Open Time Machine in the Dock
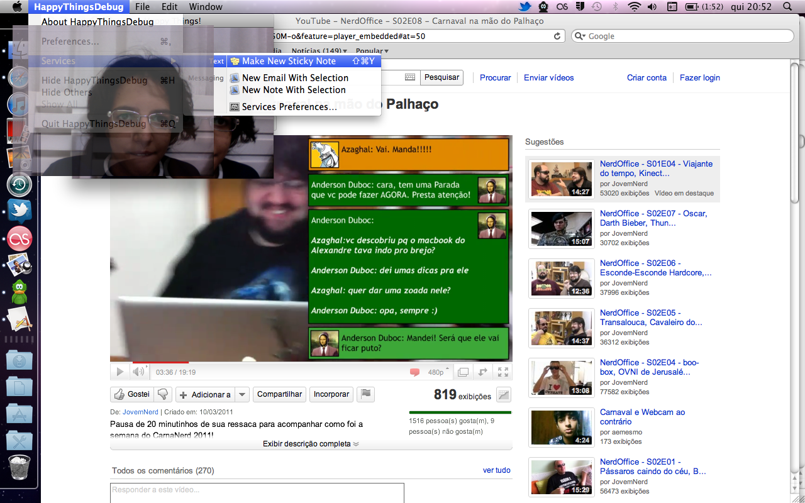 coord(19,185)
